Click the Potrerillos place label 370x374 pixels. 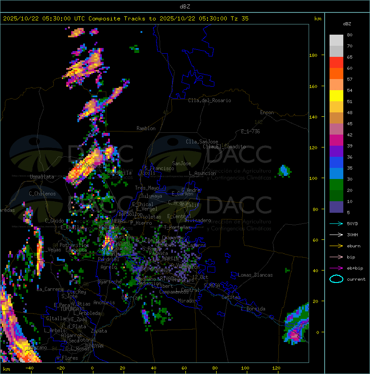tap(74, 245)
